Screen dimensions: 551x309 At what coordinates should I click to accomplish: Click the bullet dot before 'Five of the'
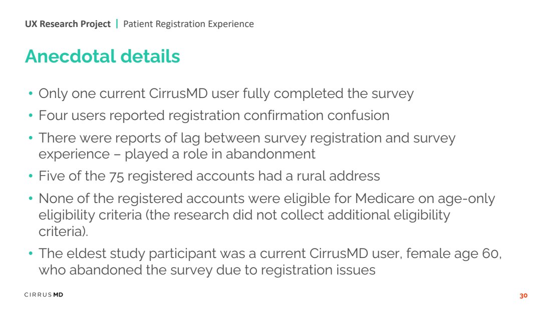click(x=31, y=176)
